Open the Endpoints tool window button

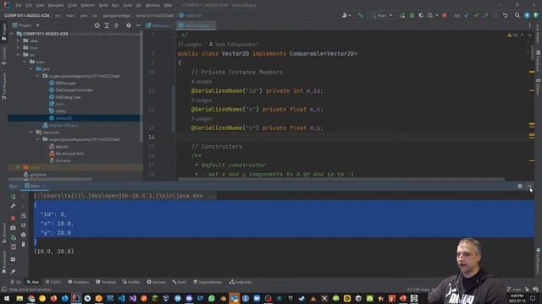tap(241, 282)
